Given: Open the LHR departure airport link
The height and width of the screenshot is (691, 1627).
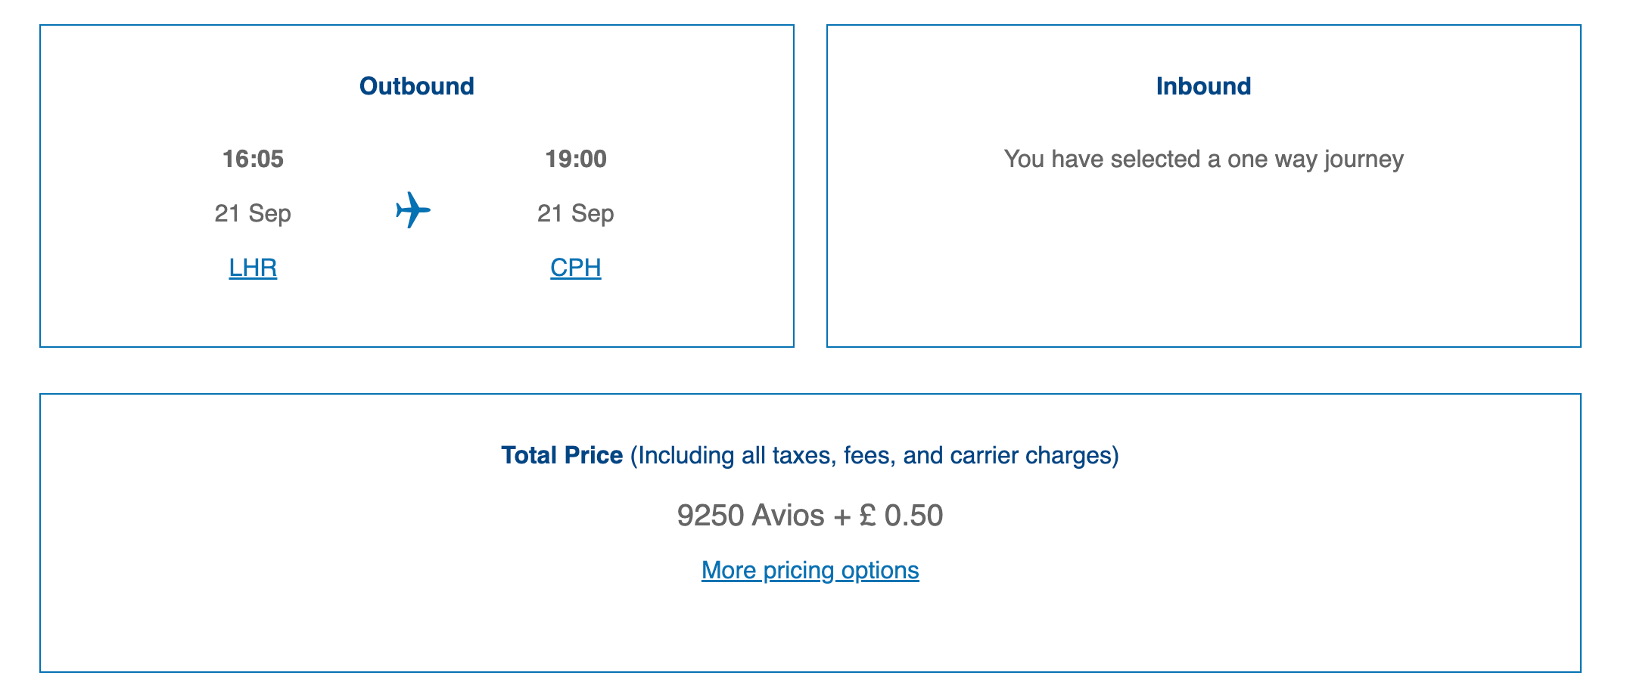Looking at the screenshot, I should point(253,268).
